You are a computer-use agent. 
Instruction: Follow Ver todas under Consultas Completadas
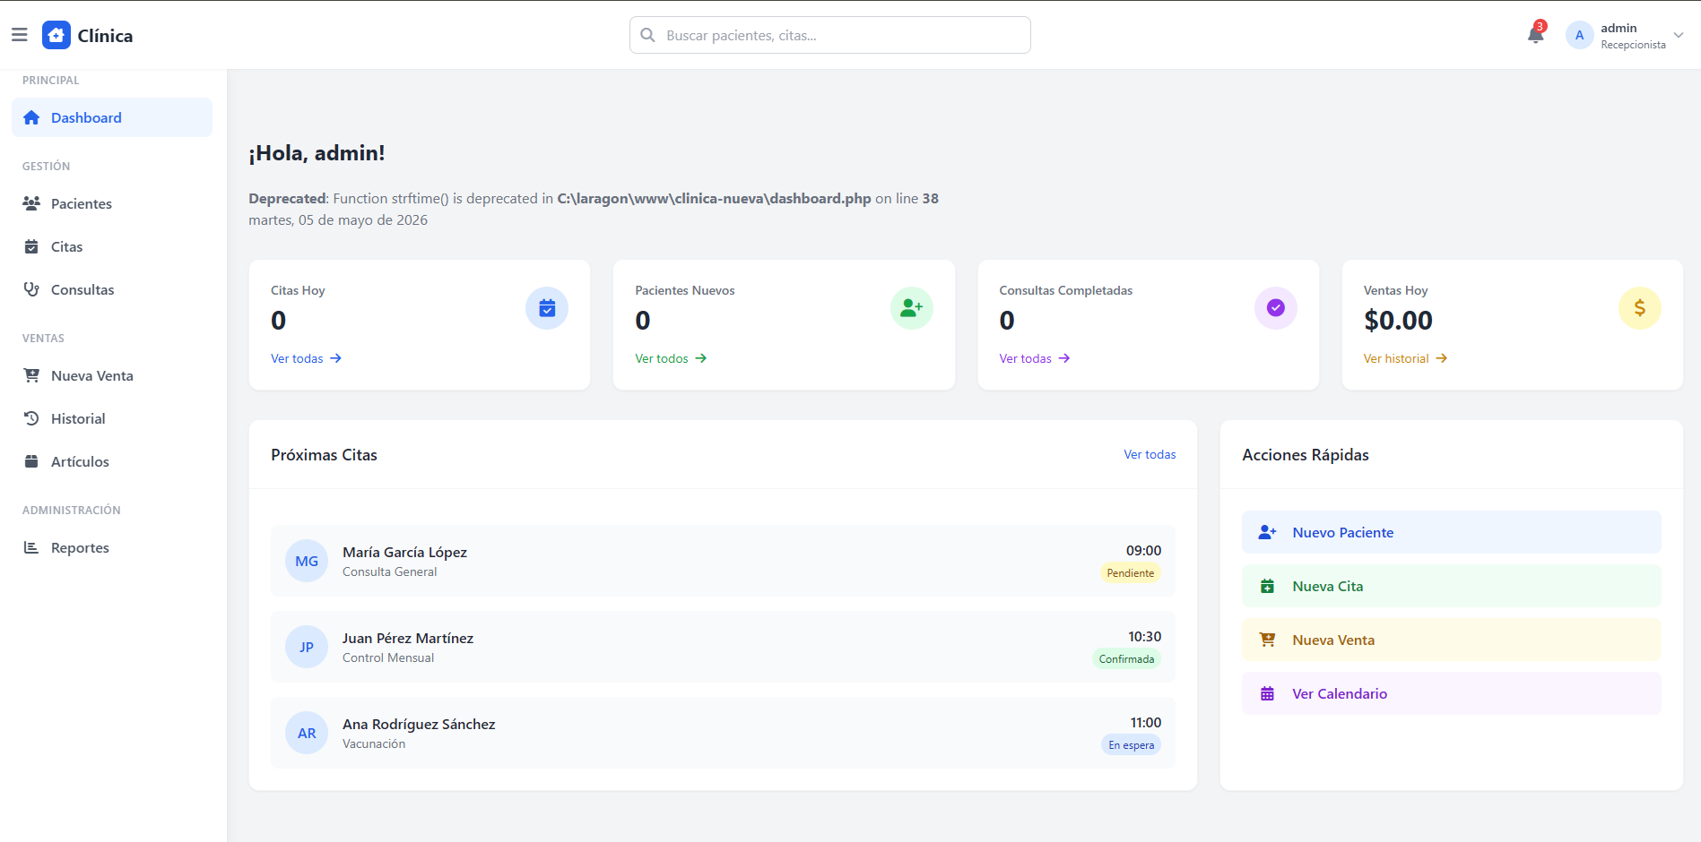pos(1035,358)
